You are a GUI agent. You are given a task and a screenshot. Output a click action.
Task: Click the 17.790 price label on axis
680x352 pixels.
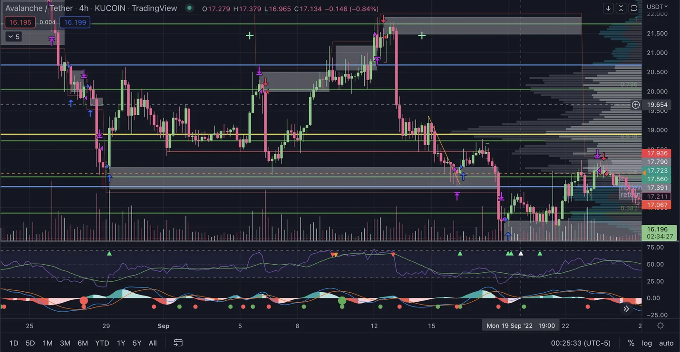coord(657,162)
